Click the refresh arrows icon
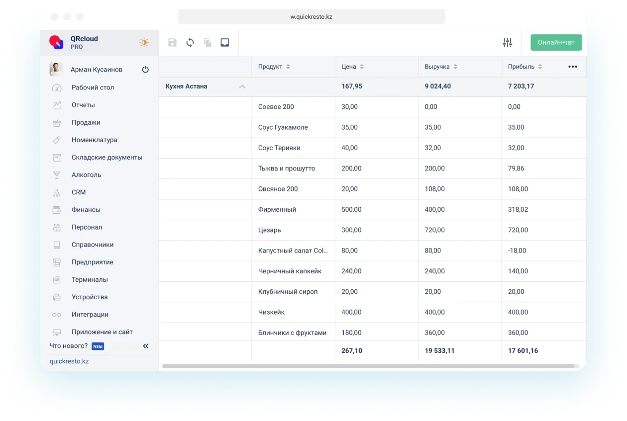Viewport: 627px width, 421px height. [190, 43]
